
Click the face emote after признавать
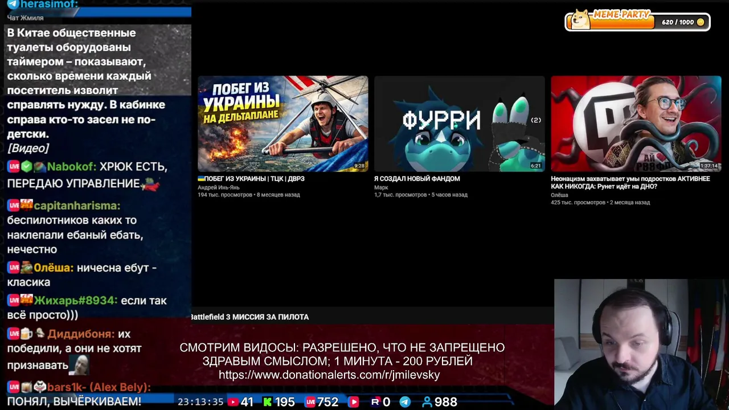pos(79,364)
